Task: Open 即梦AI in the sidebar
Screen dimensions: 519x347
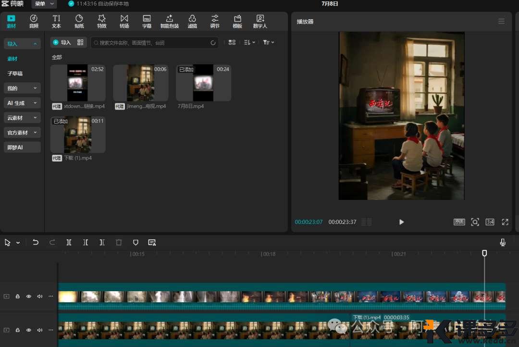Action: pyautogui.click(x=22, y=148)
